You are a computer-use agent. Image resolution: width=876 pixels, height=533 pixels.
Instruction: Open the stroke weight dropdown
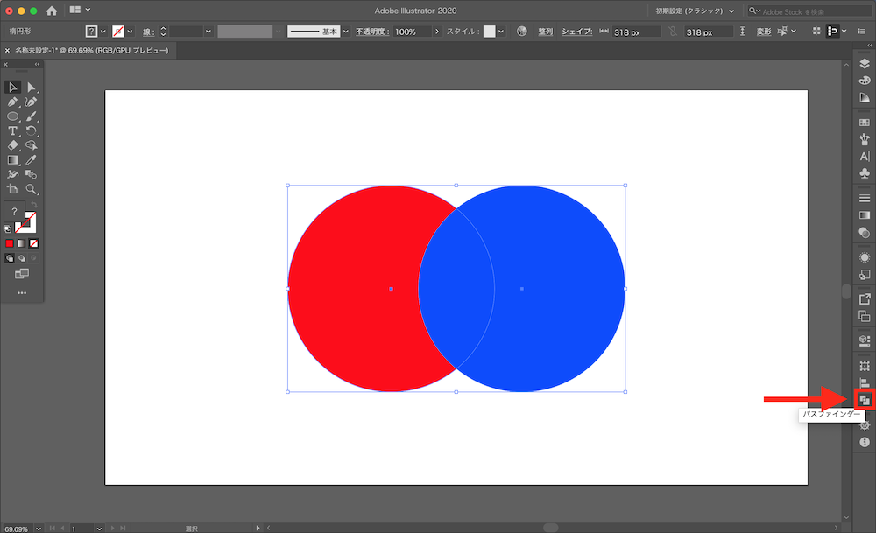pos(208,32)
